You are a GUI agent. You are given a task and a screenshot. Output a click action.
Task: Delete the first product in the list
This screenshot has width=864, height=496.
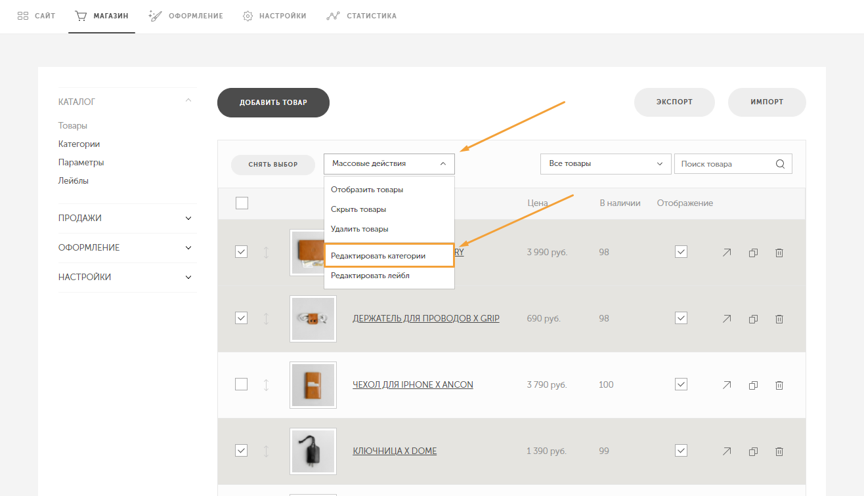tap(779, 253)
